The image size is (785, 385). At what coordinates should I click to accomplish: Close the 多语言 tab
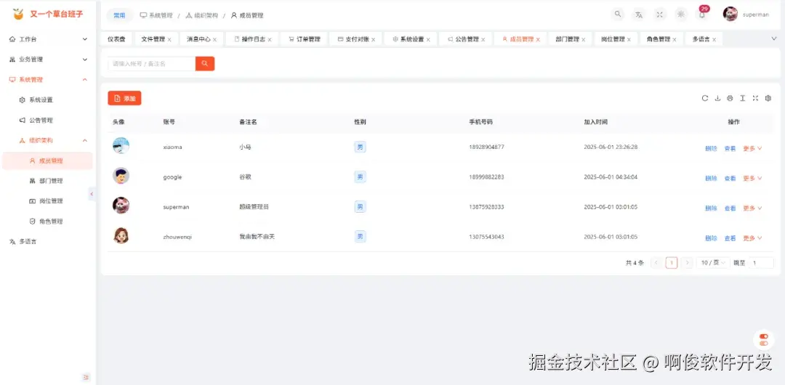714,39
